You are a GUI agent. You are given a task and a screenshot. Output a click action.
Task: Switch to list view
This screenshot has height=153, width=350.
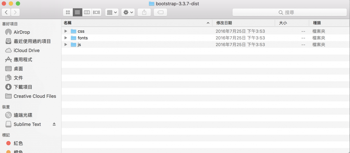[78, 12]
